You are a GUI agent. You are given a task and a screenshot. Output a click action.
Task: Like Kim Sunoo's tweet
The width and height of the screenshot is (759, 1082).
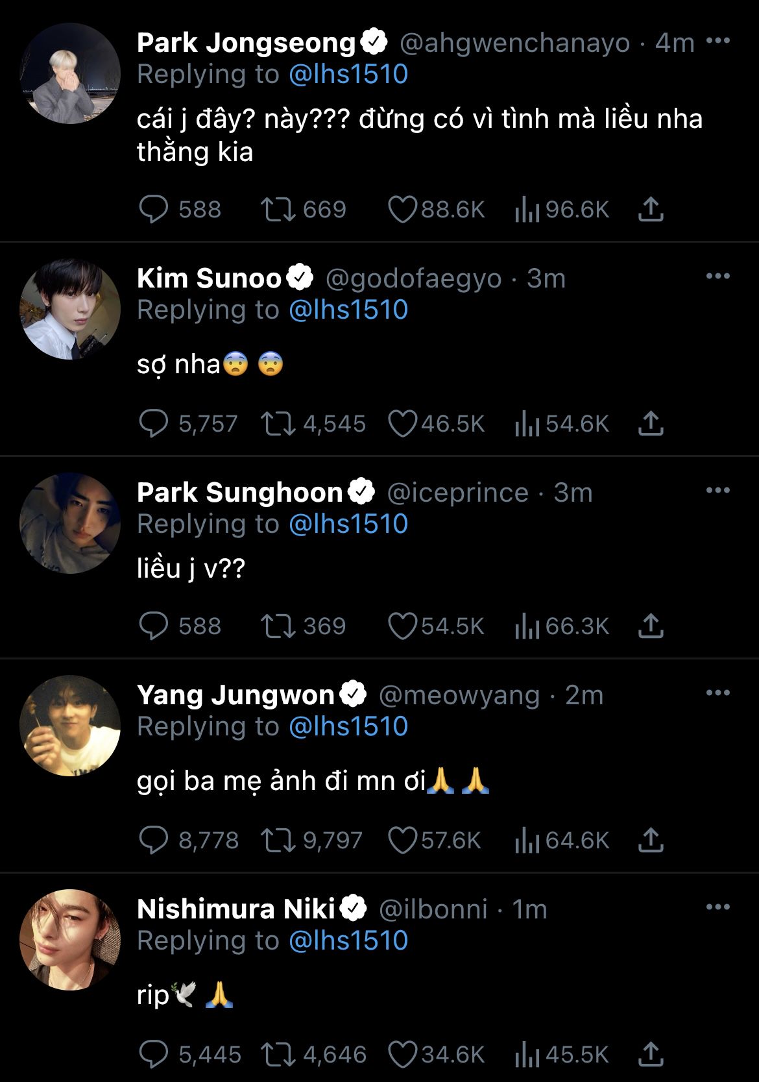[402, 424]
